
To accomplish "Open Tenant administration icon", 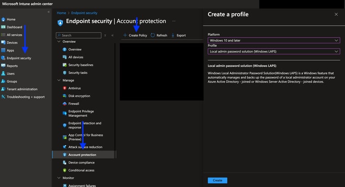I will [x=3, y=89].
